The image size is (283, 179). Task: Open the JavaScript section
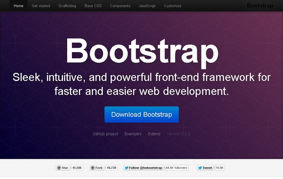click(x=147, y=6)
